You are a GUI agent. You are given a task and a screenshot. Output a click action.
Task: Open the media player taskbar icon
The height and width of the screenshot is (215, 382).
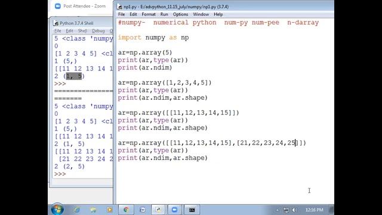[x=109, y=210]
